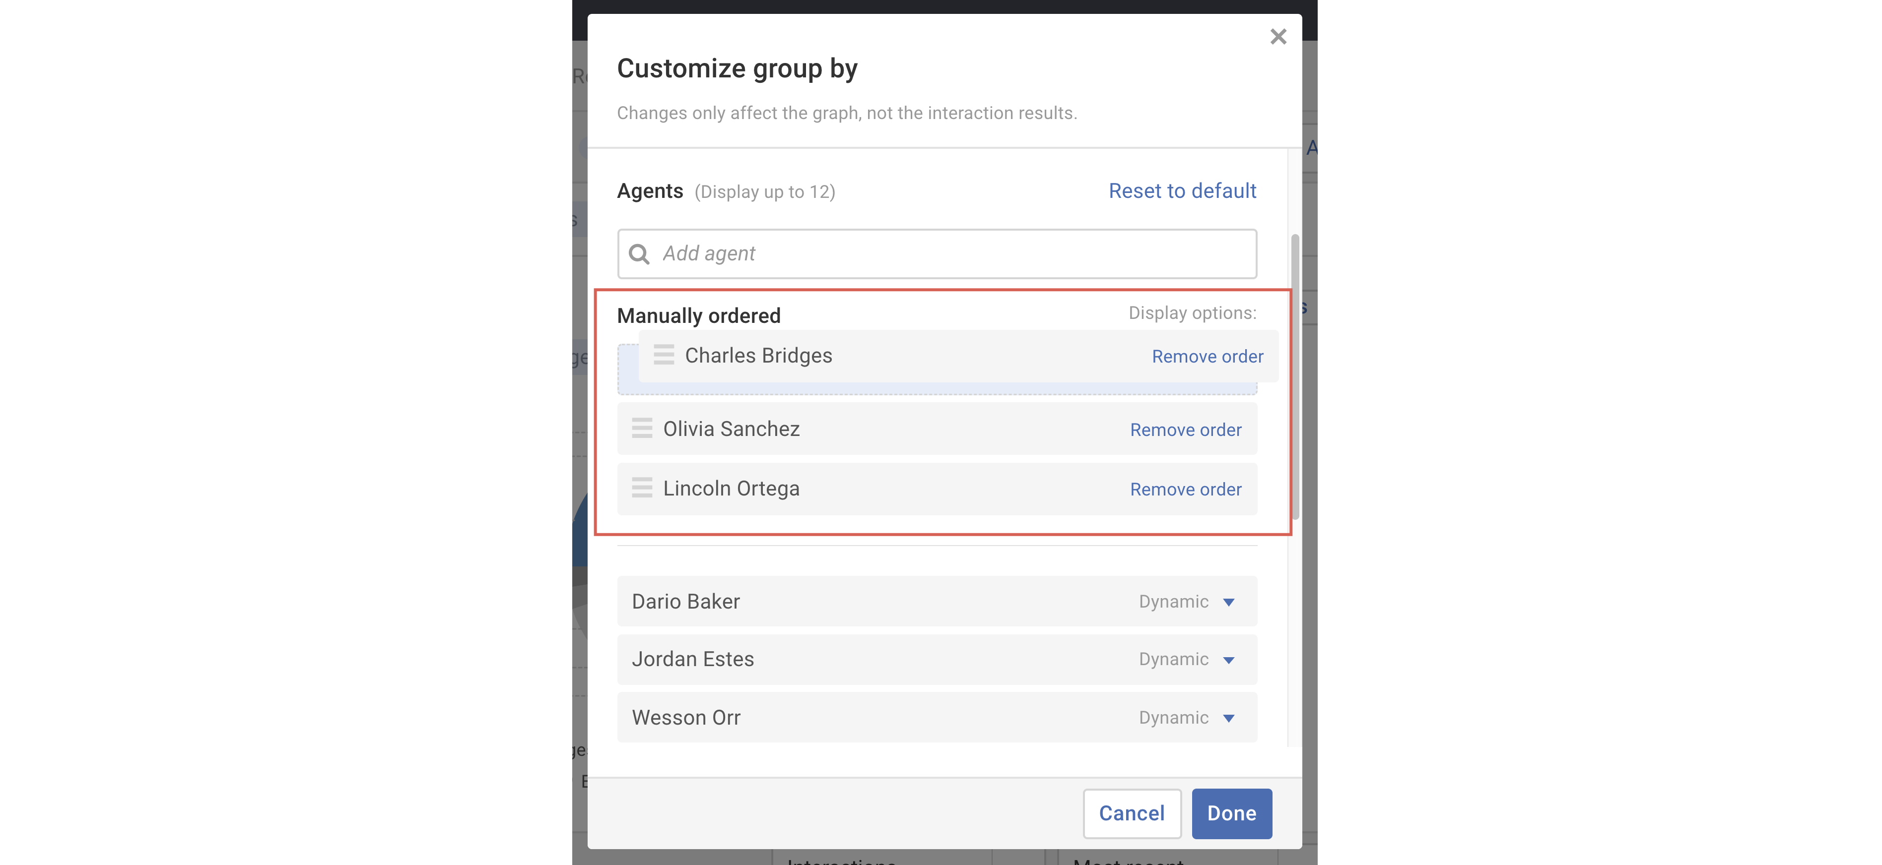Close the Customize group by dialog
Screen dimensions: 1882x865
[x=1278, y=37]
